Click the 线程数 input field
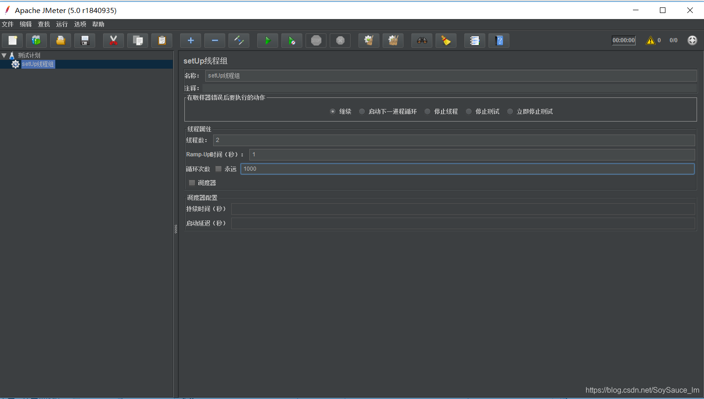Viewport: 704px width, 399px height. [454, 140]
